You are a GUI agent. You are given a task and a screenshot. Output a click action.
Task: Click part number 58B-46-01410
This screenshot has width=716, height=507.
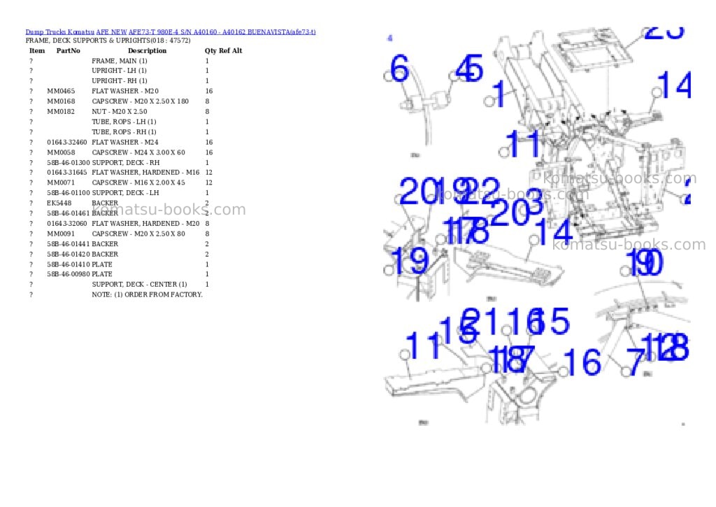pyautogui.click(x=68, y=265)
